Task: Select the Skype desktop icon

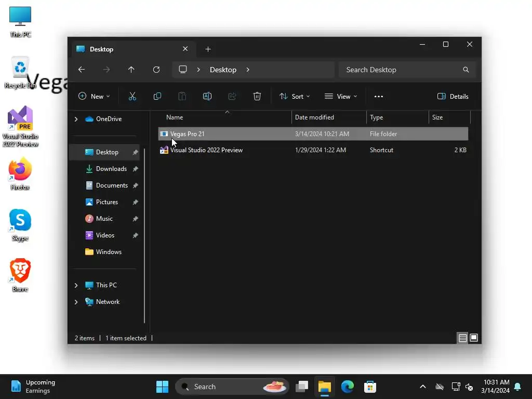Action: (20, 224)
